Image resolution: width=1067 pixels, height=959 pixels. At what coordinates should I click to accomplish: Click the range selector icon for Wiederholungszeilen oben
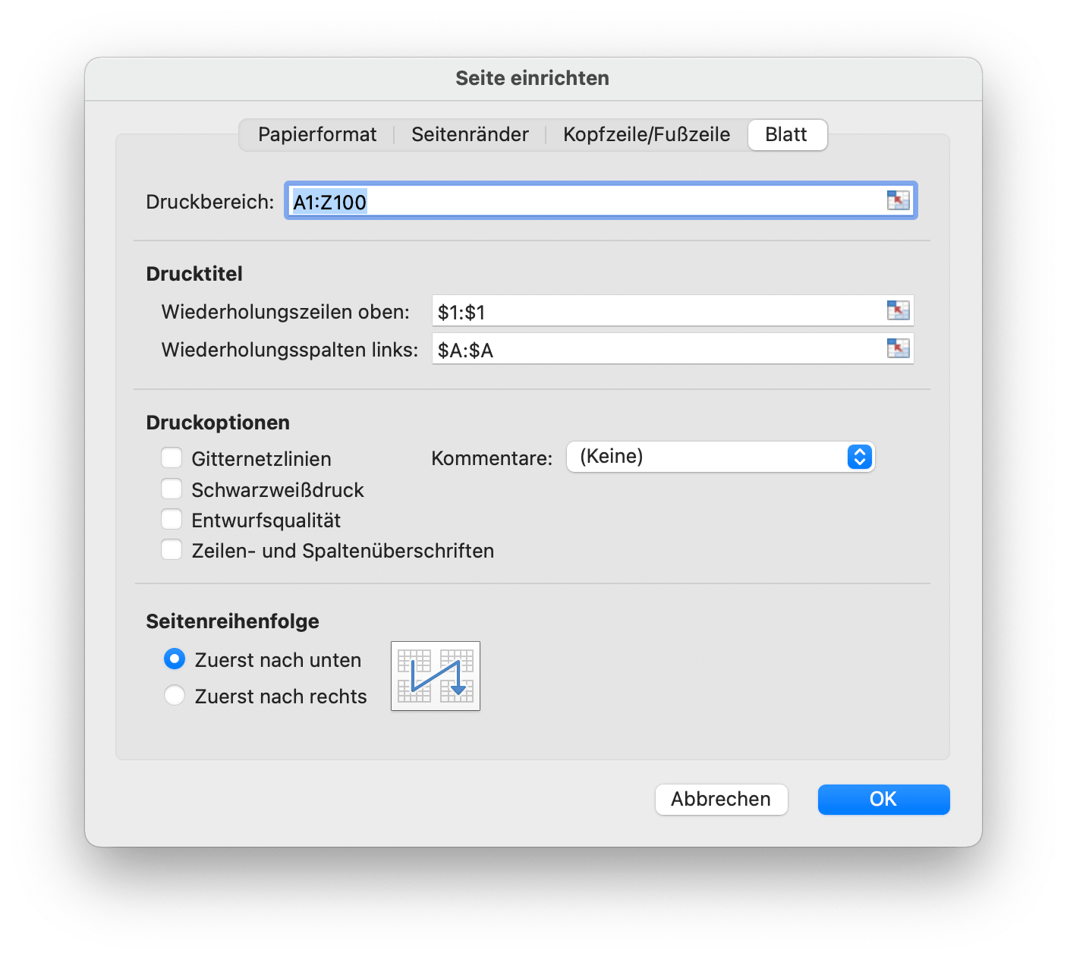point(899,310)
